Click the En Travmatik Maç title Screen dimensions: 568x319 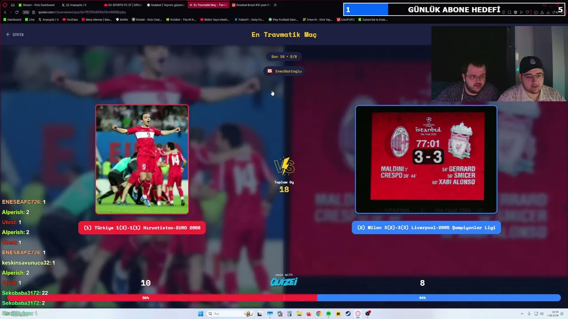click(284, 35)
